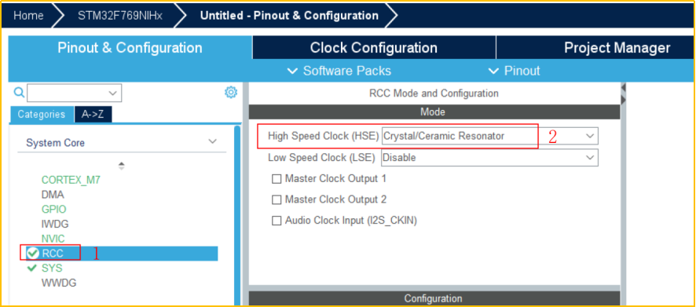Click the sort arrows under System Core
This screenshot has height=307, width=696.
coord(122,166)
